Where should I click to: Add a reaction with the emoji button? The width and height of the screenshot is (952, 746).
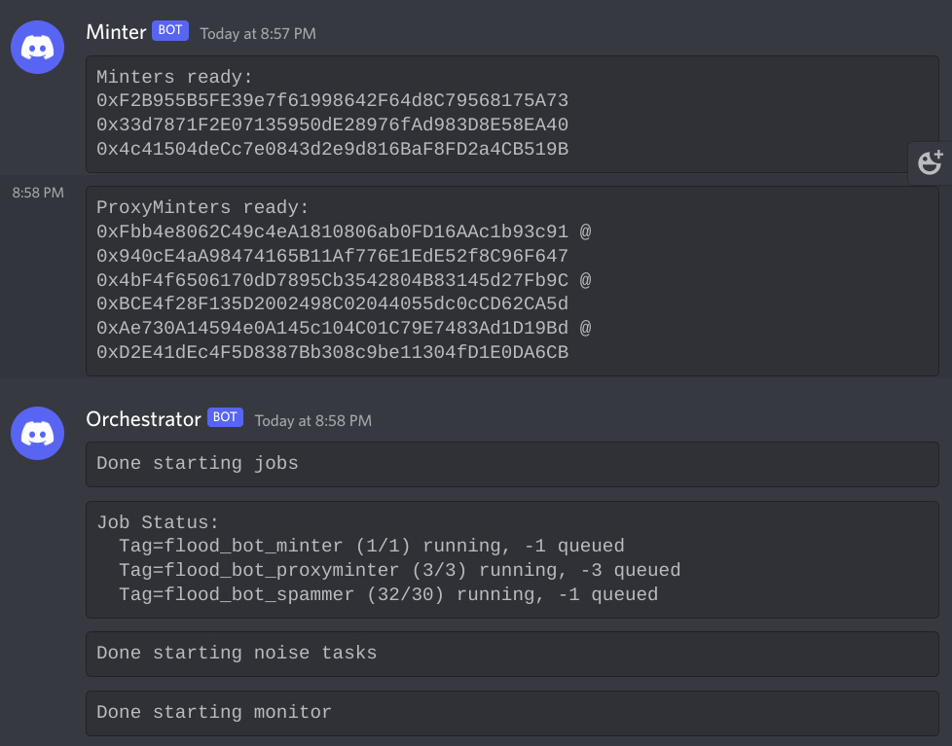pyautogui.click(x=930, y=162)
